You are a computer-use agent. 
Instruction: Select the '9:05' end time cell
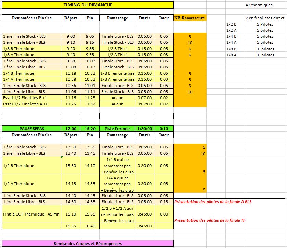[x=90, y=36]
